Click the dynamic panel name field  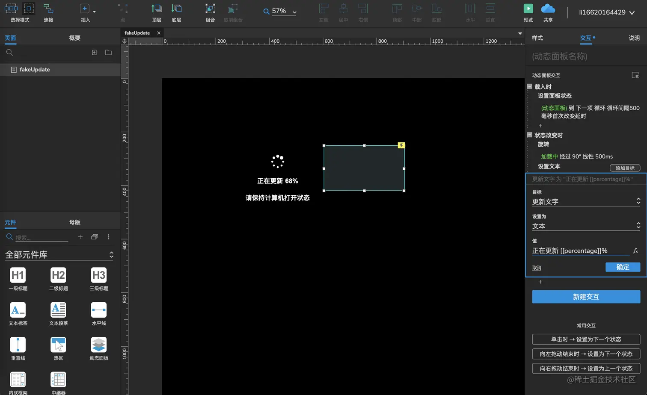click(585, 56)
